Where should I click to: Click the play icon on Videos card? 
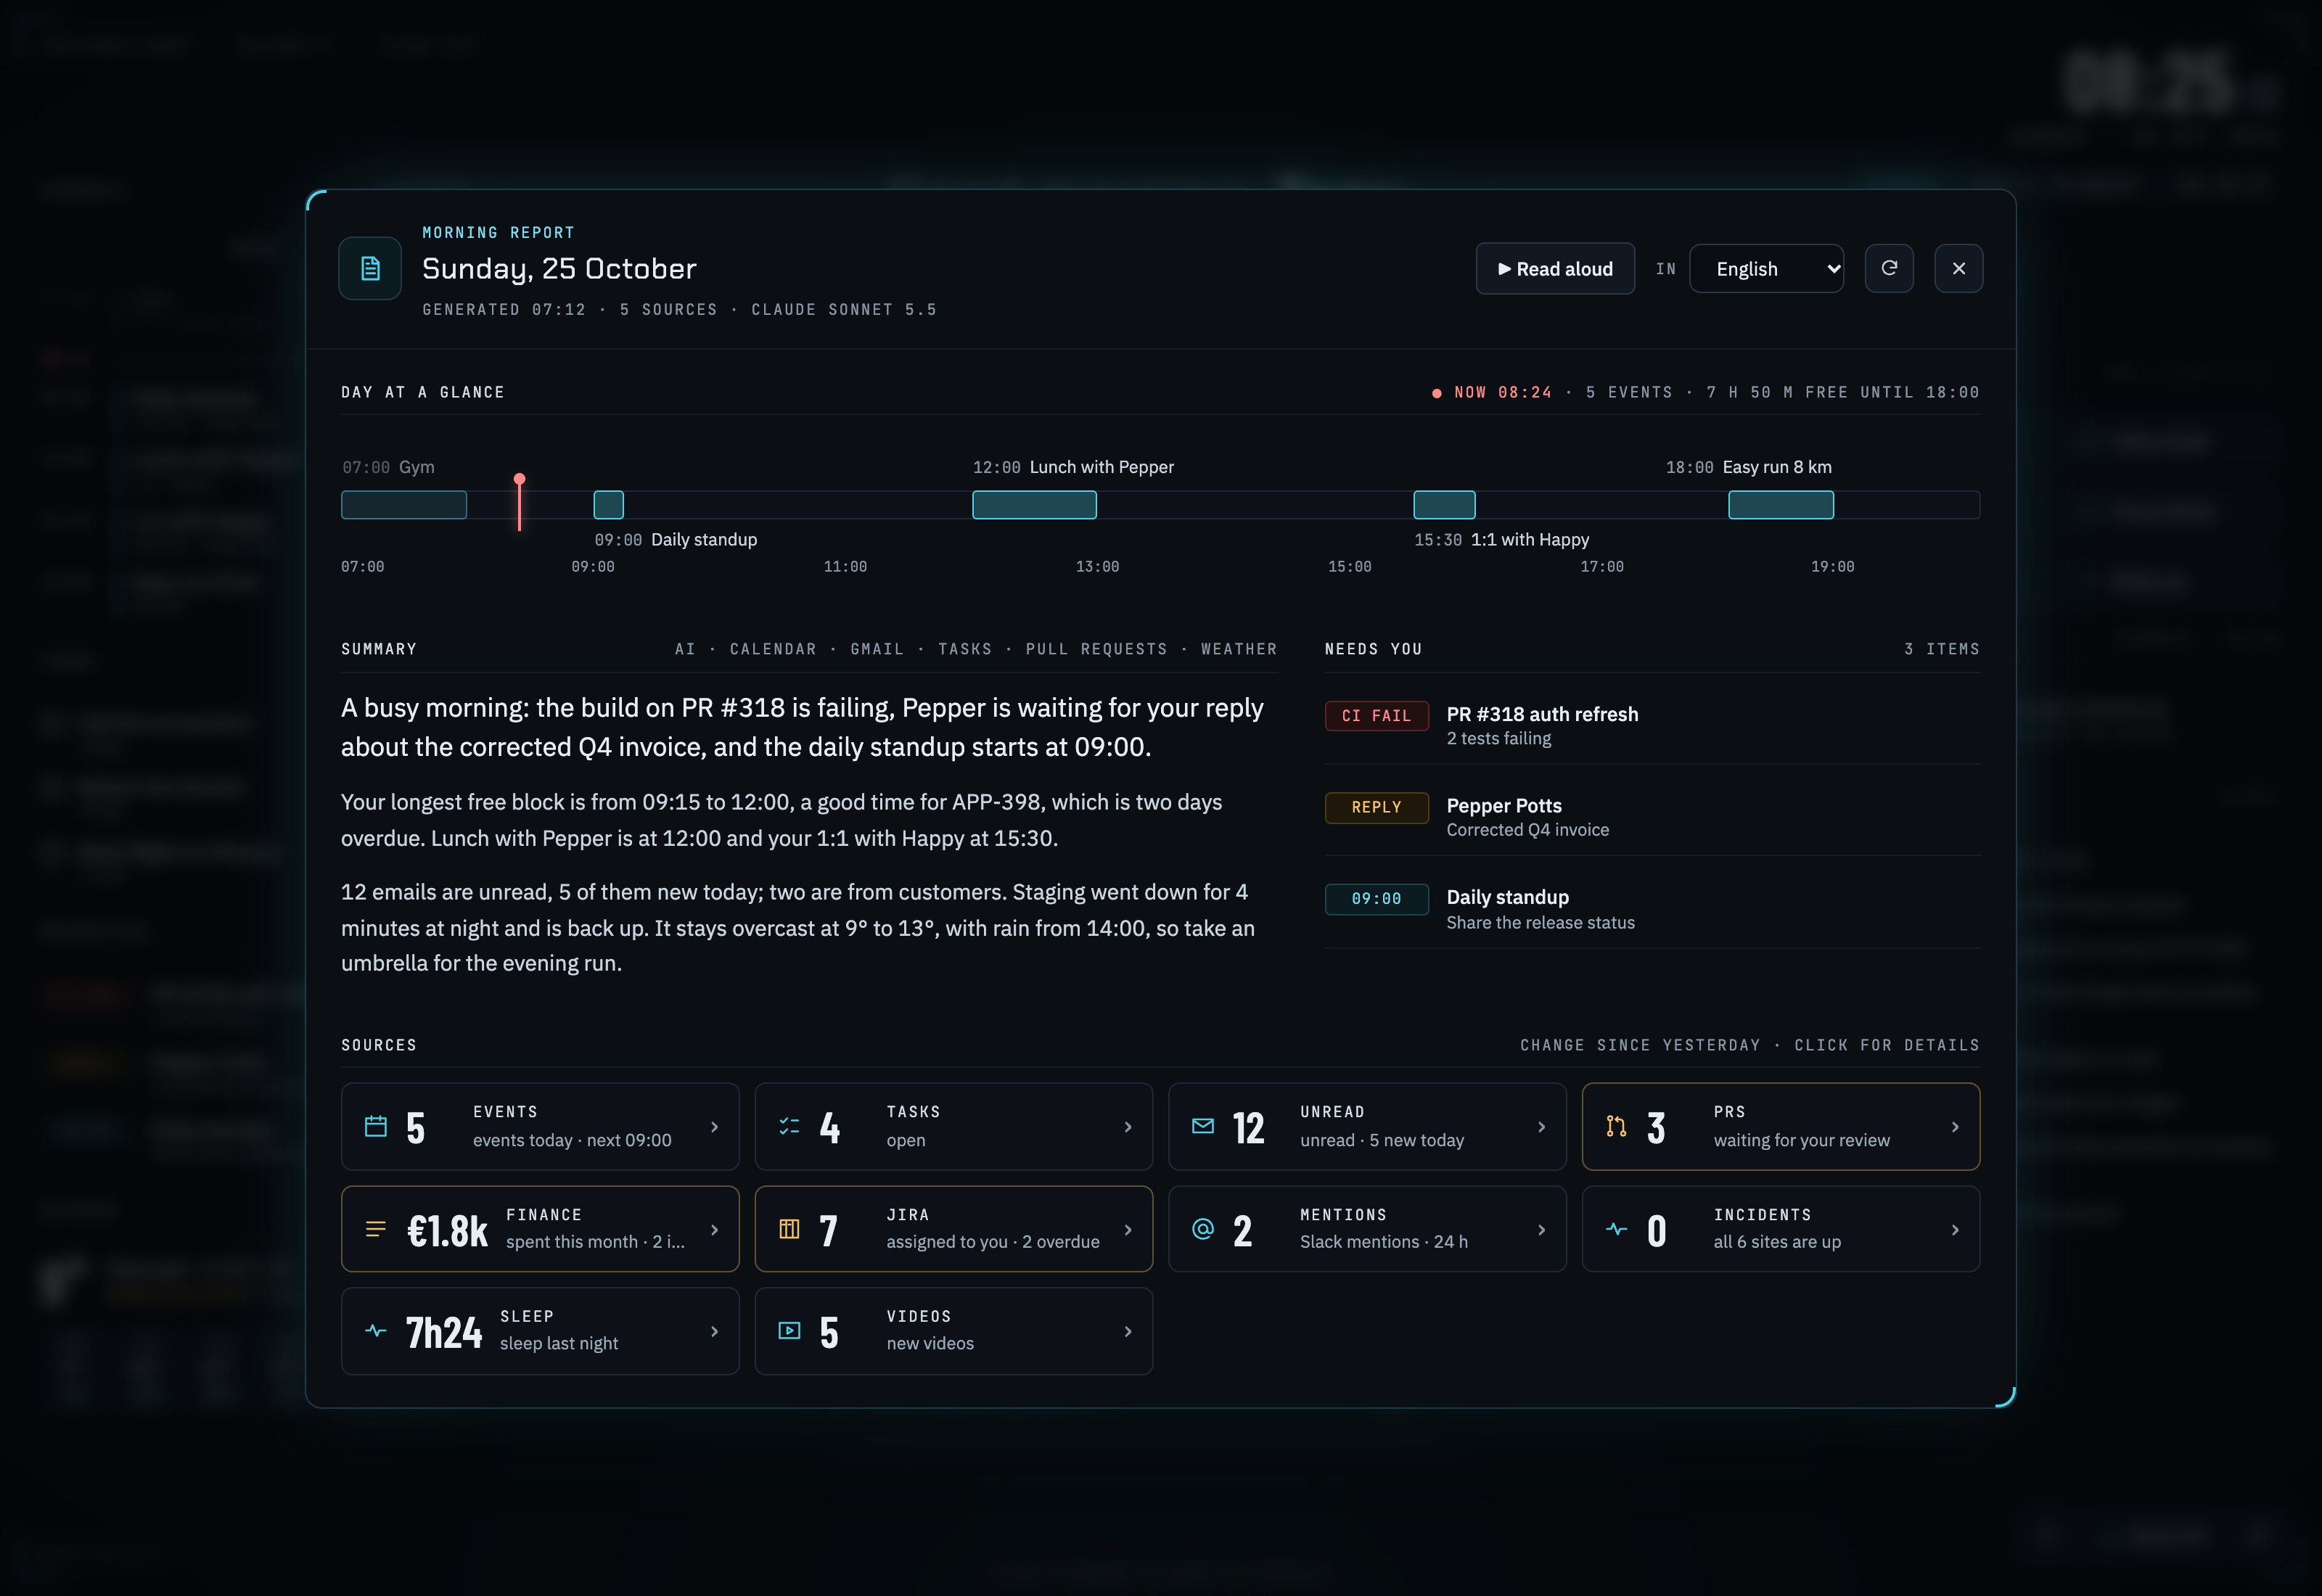pyautogui.click(x=789, y=1331)
